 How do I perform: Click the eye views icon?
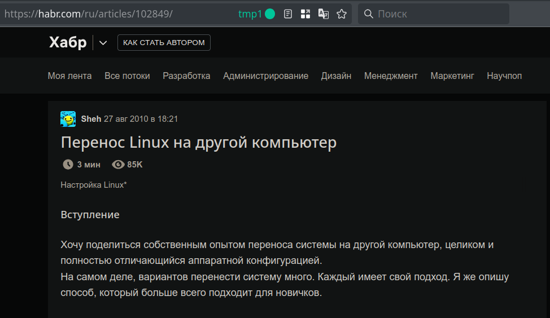point(118,164)
